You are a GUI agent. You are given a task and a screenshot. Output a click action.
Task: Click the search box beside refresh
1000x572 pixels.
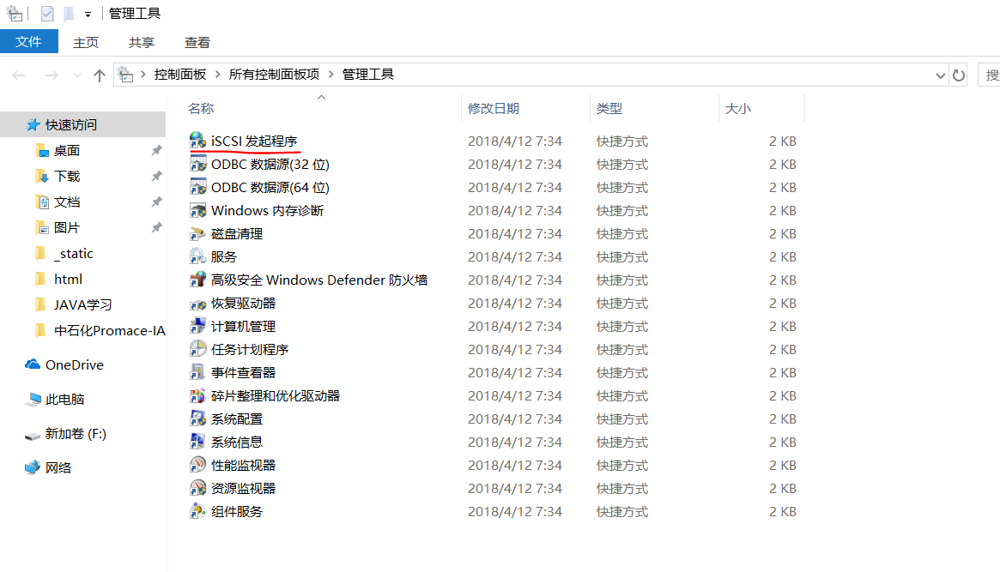(989, 75)
